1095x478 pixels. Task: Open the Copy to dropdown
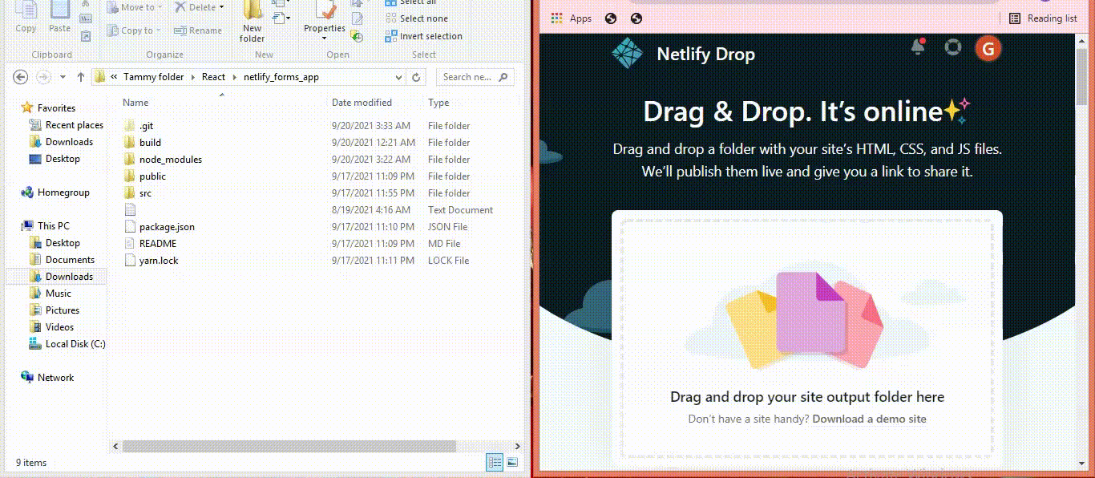133,30
